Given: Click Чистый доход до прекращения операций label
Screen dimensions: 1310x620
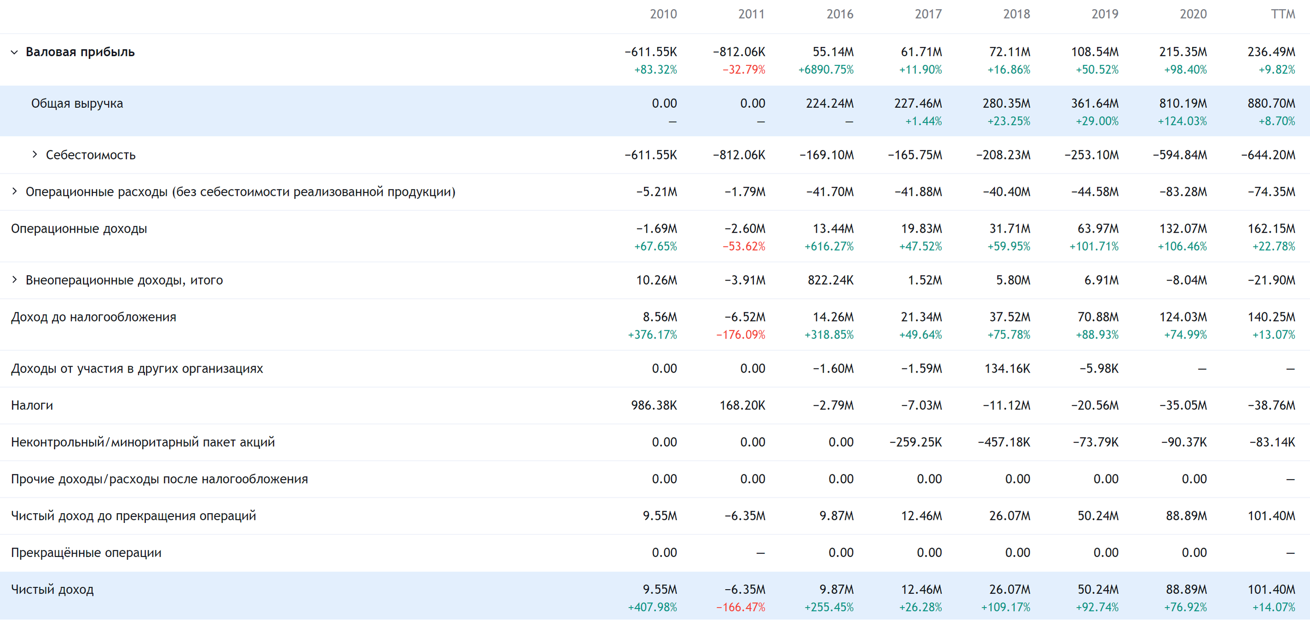Looking at the screenshot, I should 133,515.
